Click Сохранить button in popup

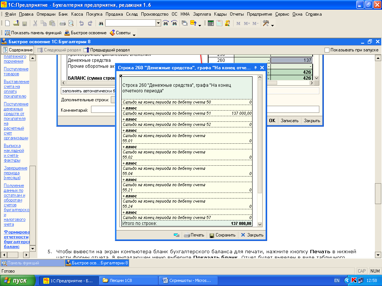(x=223, y=235)
